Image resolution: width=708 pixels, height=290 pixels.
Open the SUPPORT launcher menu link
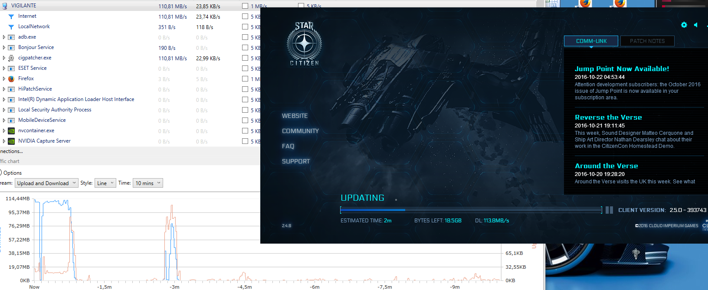point(296,161)
